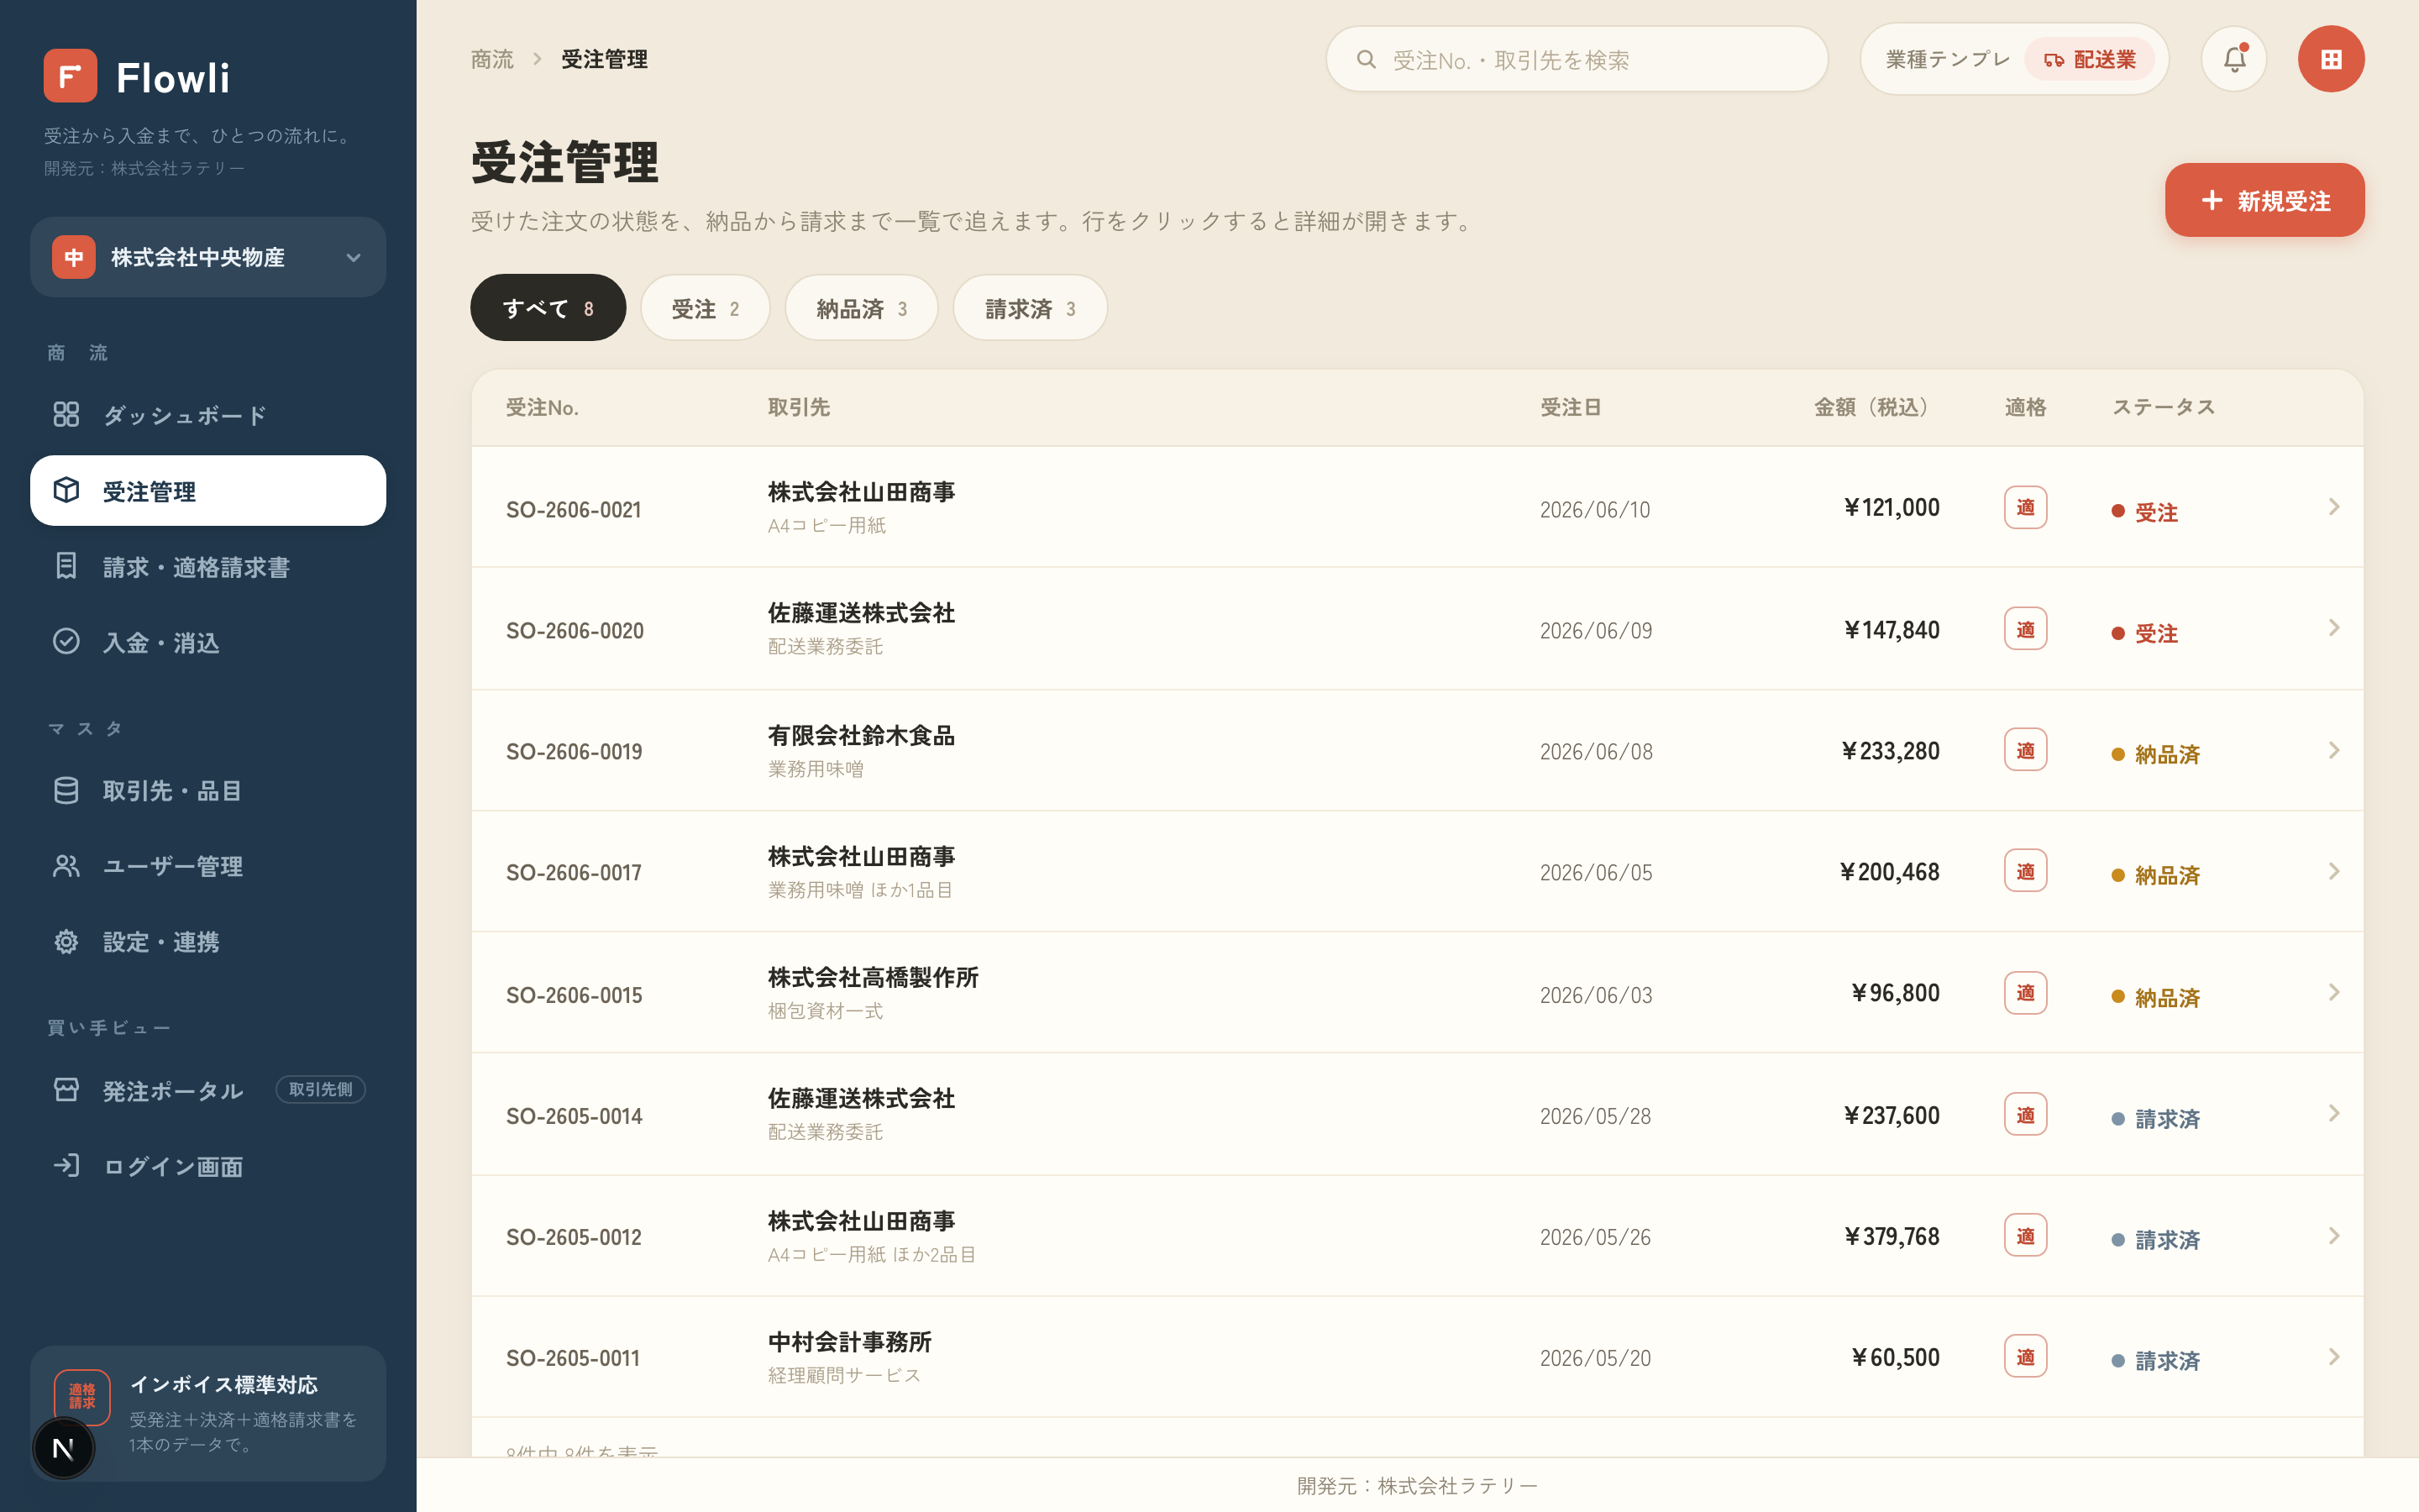Expand row SO-2606-0019 with its chevron

(2334, 750)
